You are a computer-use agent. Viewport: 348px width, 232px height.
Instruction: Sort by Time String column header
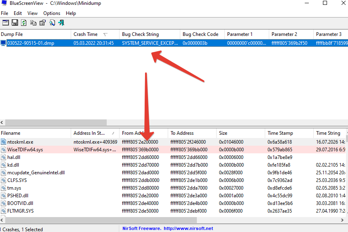click(329, 133)
